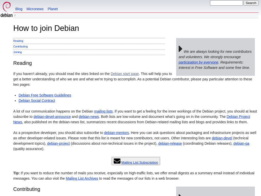This screenshot has height=196, width=261.
Task: Jump to the Joining section link
Action: pos(18,52)
